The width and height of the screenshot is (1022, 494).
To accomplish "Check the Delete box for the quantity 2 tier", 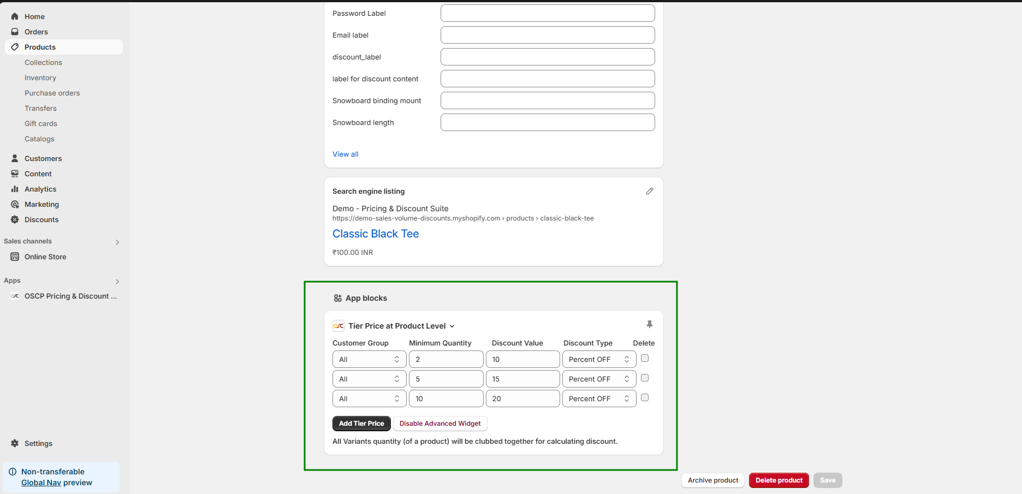I will (x=645, y=359).
